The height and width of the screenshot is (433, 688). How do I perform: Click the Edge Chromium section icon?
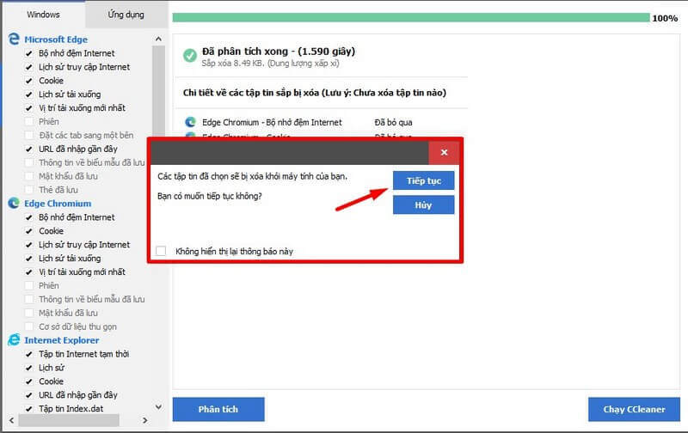pyautogui.click(x=14, y=204)
